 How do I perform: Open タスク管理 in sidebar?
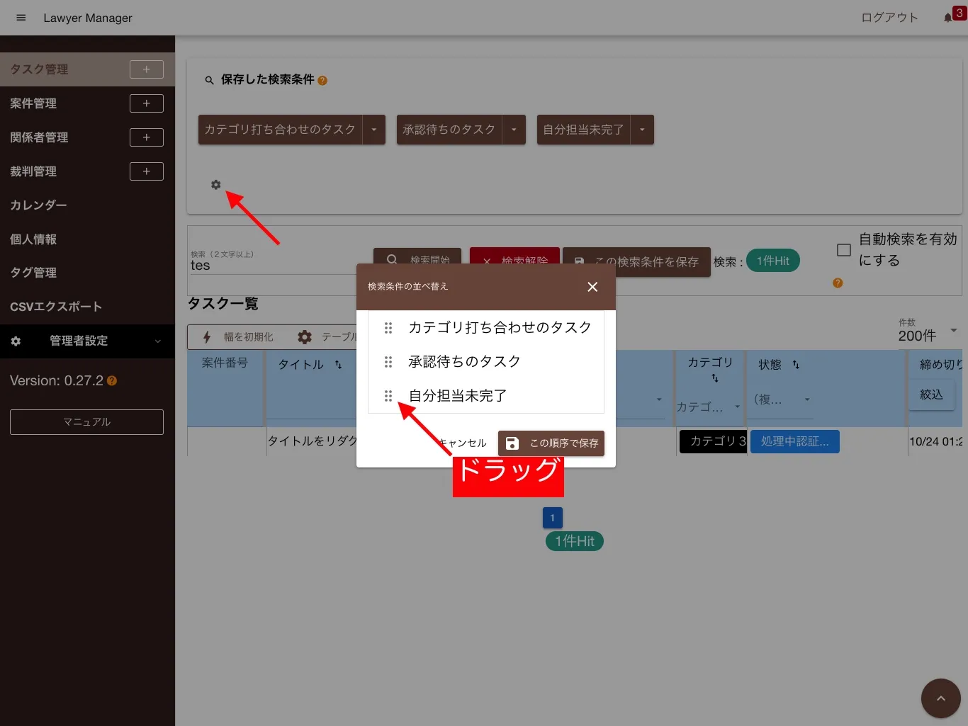pos(40,69)
